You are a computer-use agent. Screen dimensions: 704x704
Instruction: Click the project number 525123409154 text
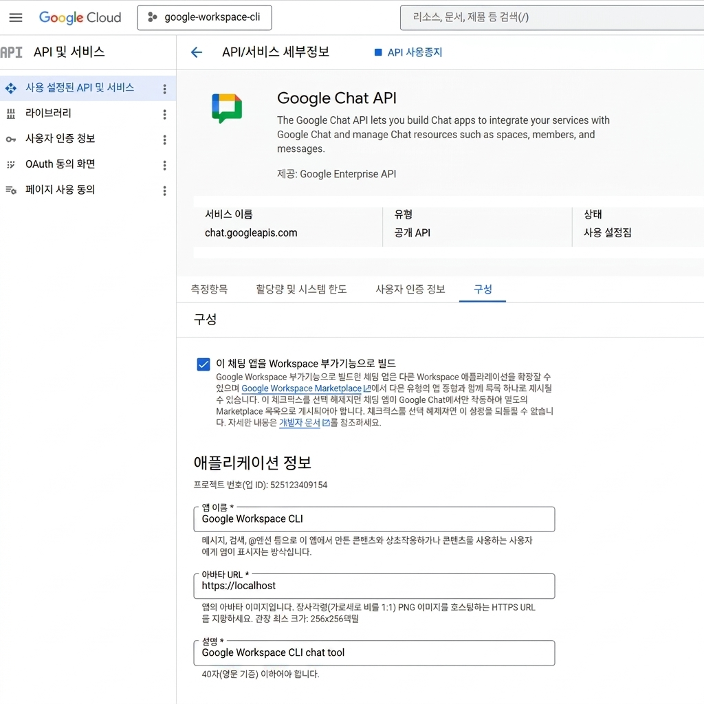298,485
